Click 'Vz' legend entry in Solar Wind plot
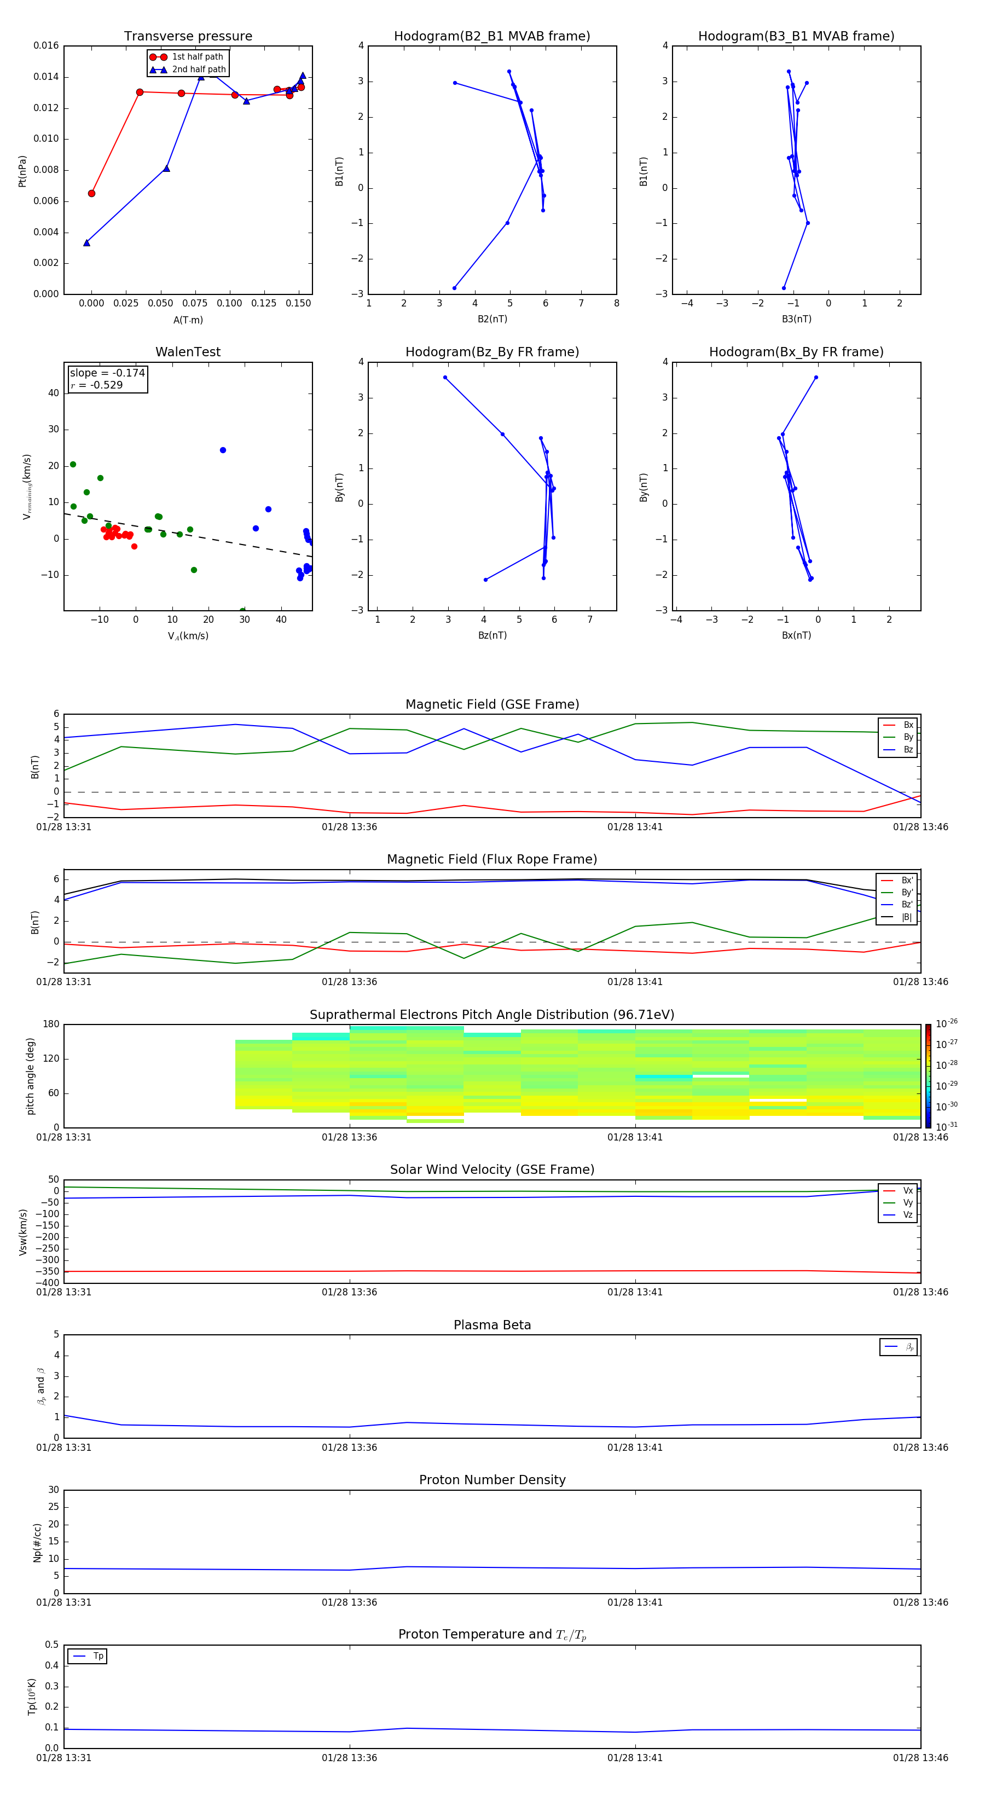985x1806 pixels. point(898,1215)
